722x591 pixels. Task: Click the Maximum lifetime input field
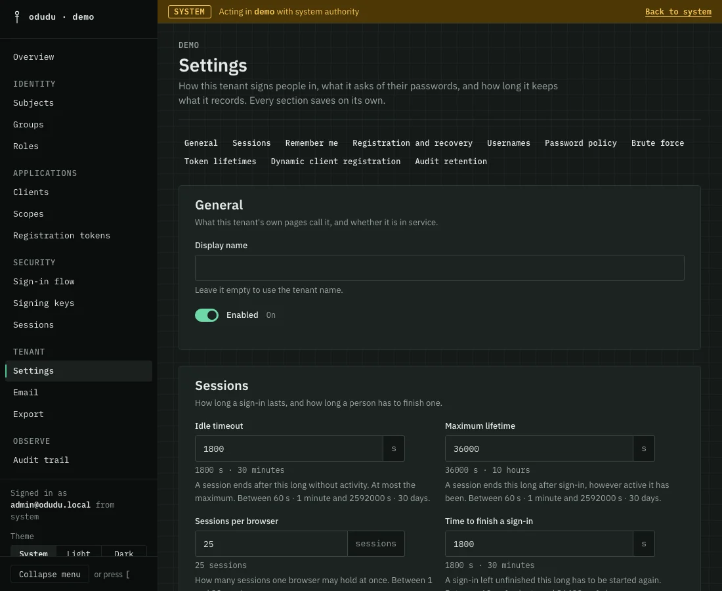click(x=539, y=449)
